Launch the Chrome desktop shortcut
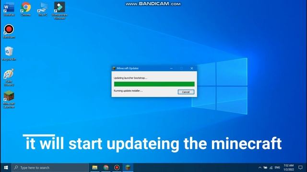 tap(26, 9)
